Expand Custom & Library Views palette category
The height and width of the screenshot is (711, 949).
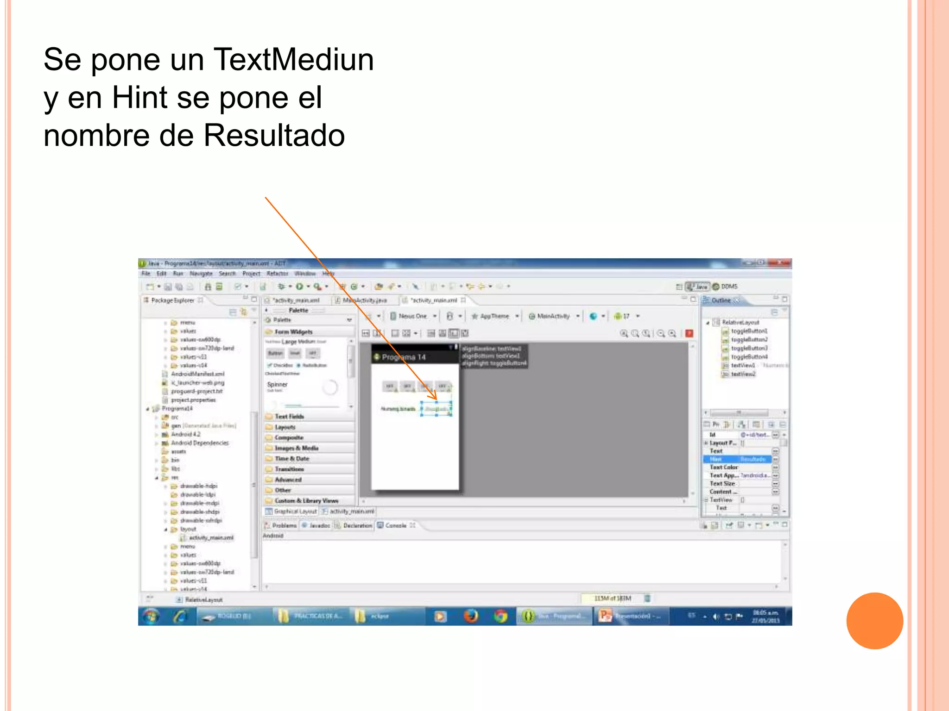click(309, 501)
